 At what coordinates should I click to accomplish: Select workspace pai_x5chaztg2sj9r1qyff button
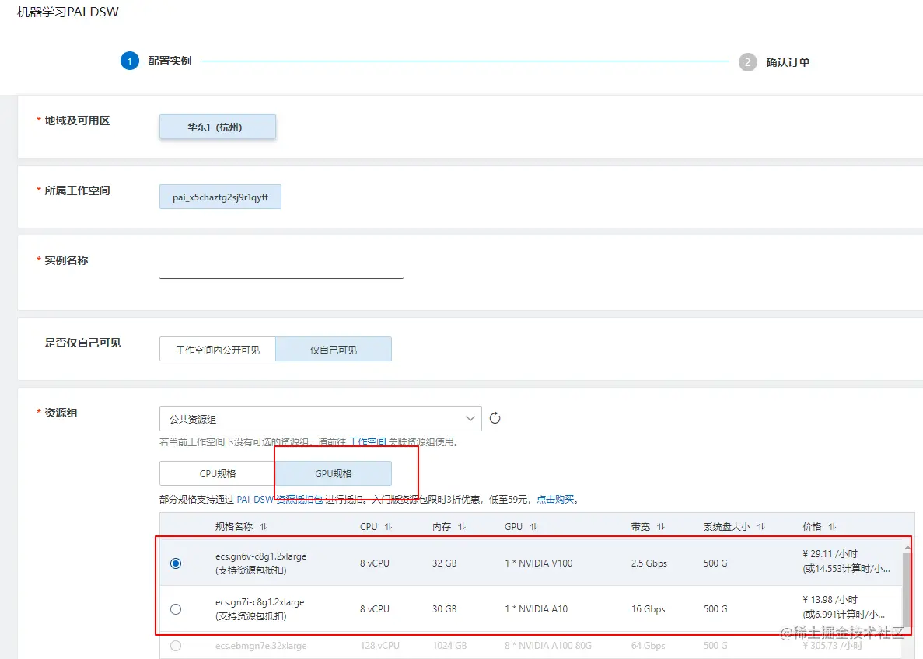coord(220,197)
